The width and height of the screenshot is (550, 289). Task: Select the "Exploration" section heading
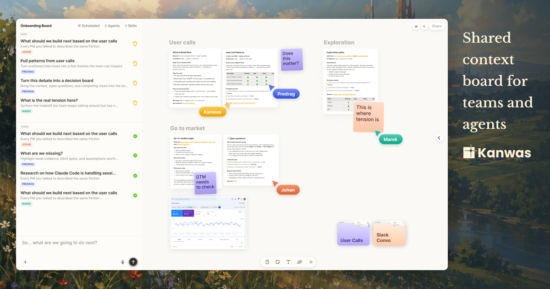tap(339, 42)
